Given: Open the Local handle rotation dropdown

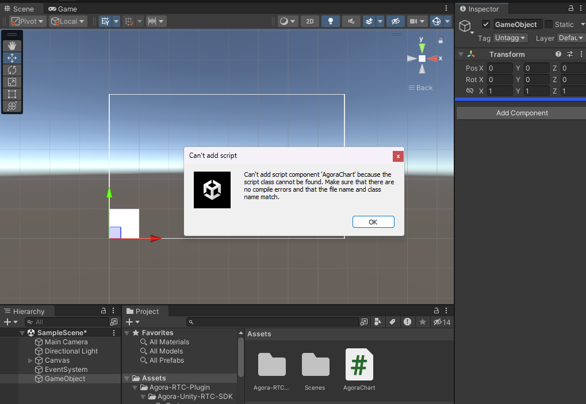Looking at the screenshot, I should [68, 21].
